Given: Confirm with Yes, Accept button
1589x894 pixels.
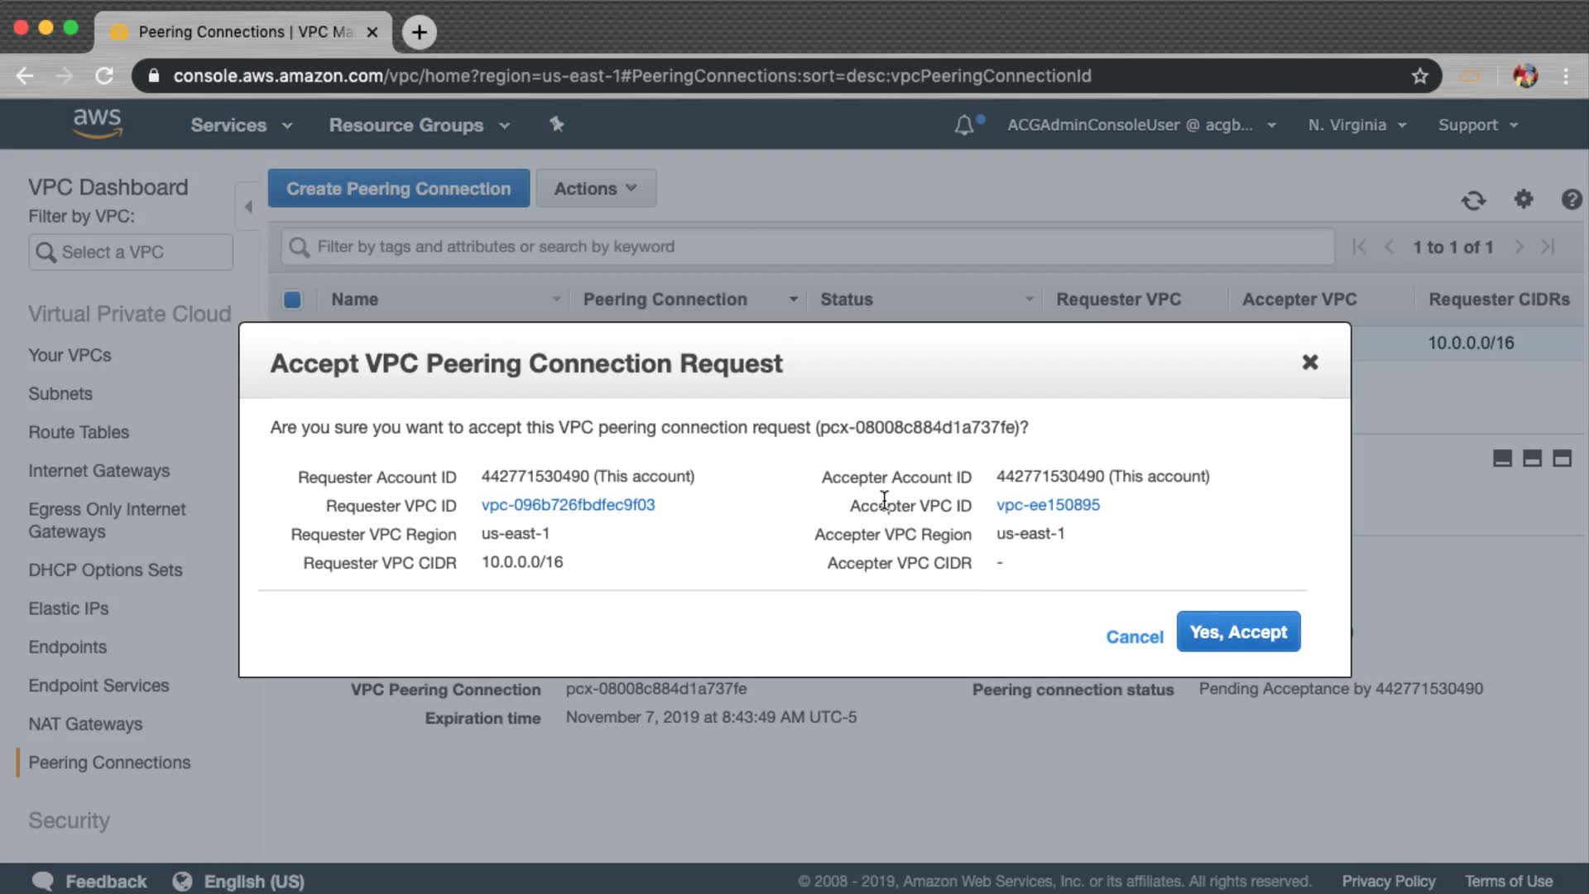Looking at the screenshot, I should pyautogui.click(x=1238, y=632).
